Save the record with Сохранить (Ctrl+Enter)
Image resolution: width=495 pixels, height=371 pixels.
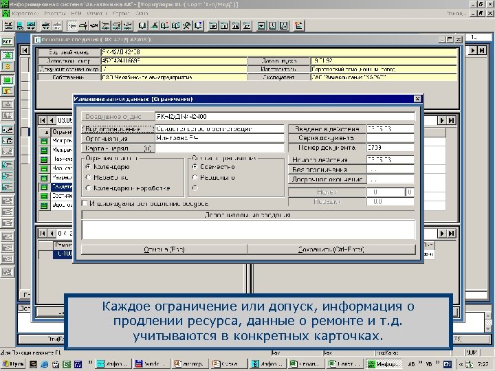click(331, 249)
